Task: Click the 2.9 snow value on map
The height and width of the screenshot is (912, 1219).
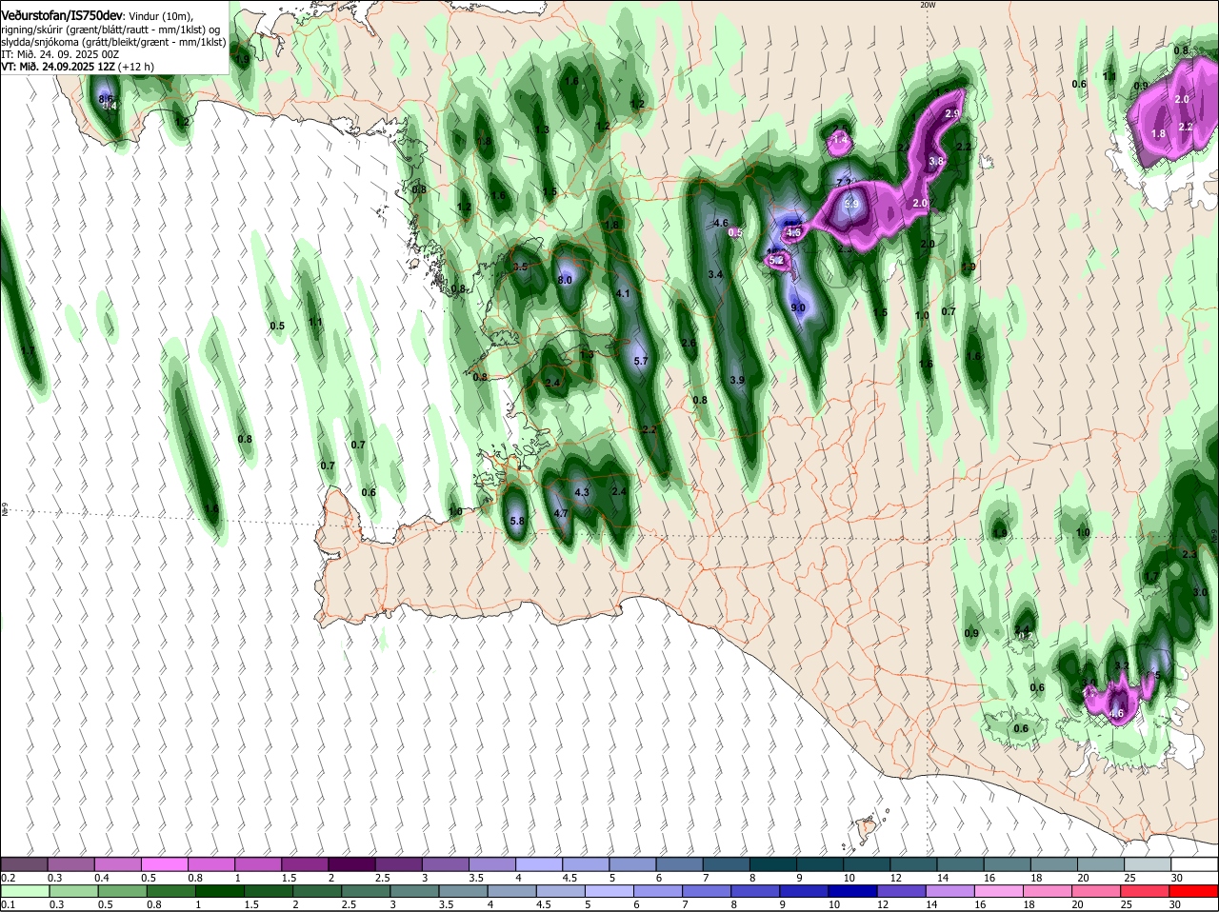Action: [x=951, y=113]
